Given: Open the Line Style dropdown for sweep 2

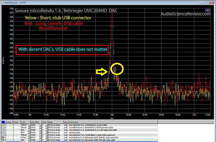Looking at the screenshot, I should click(40, 128).
